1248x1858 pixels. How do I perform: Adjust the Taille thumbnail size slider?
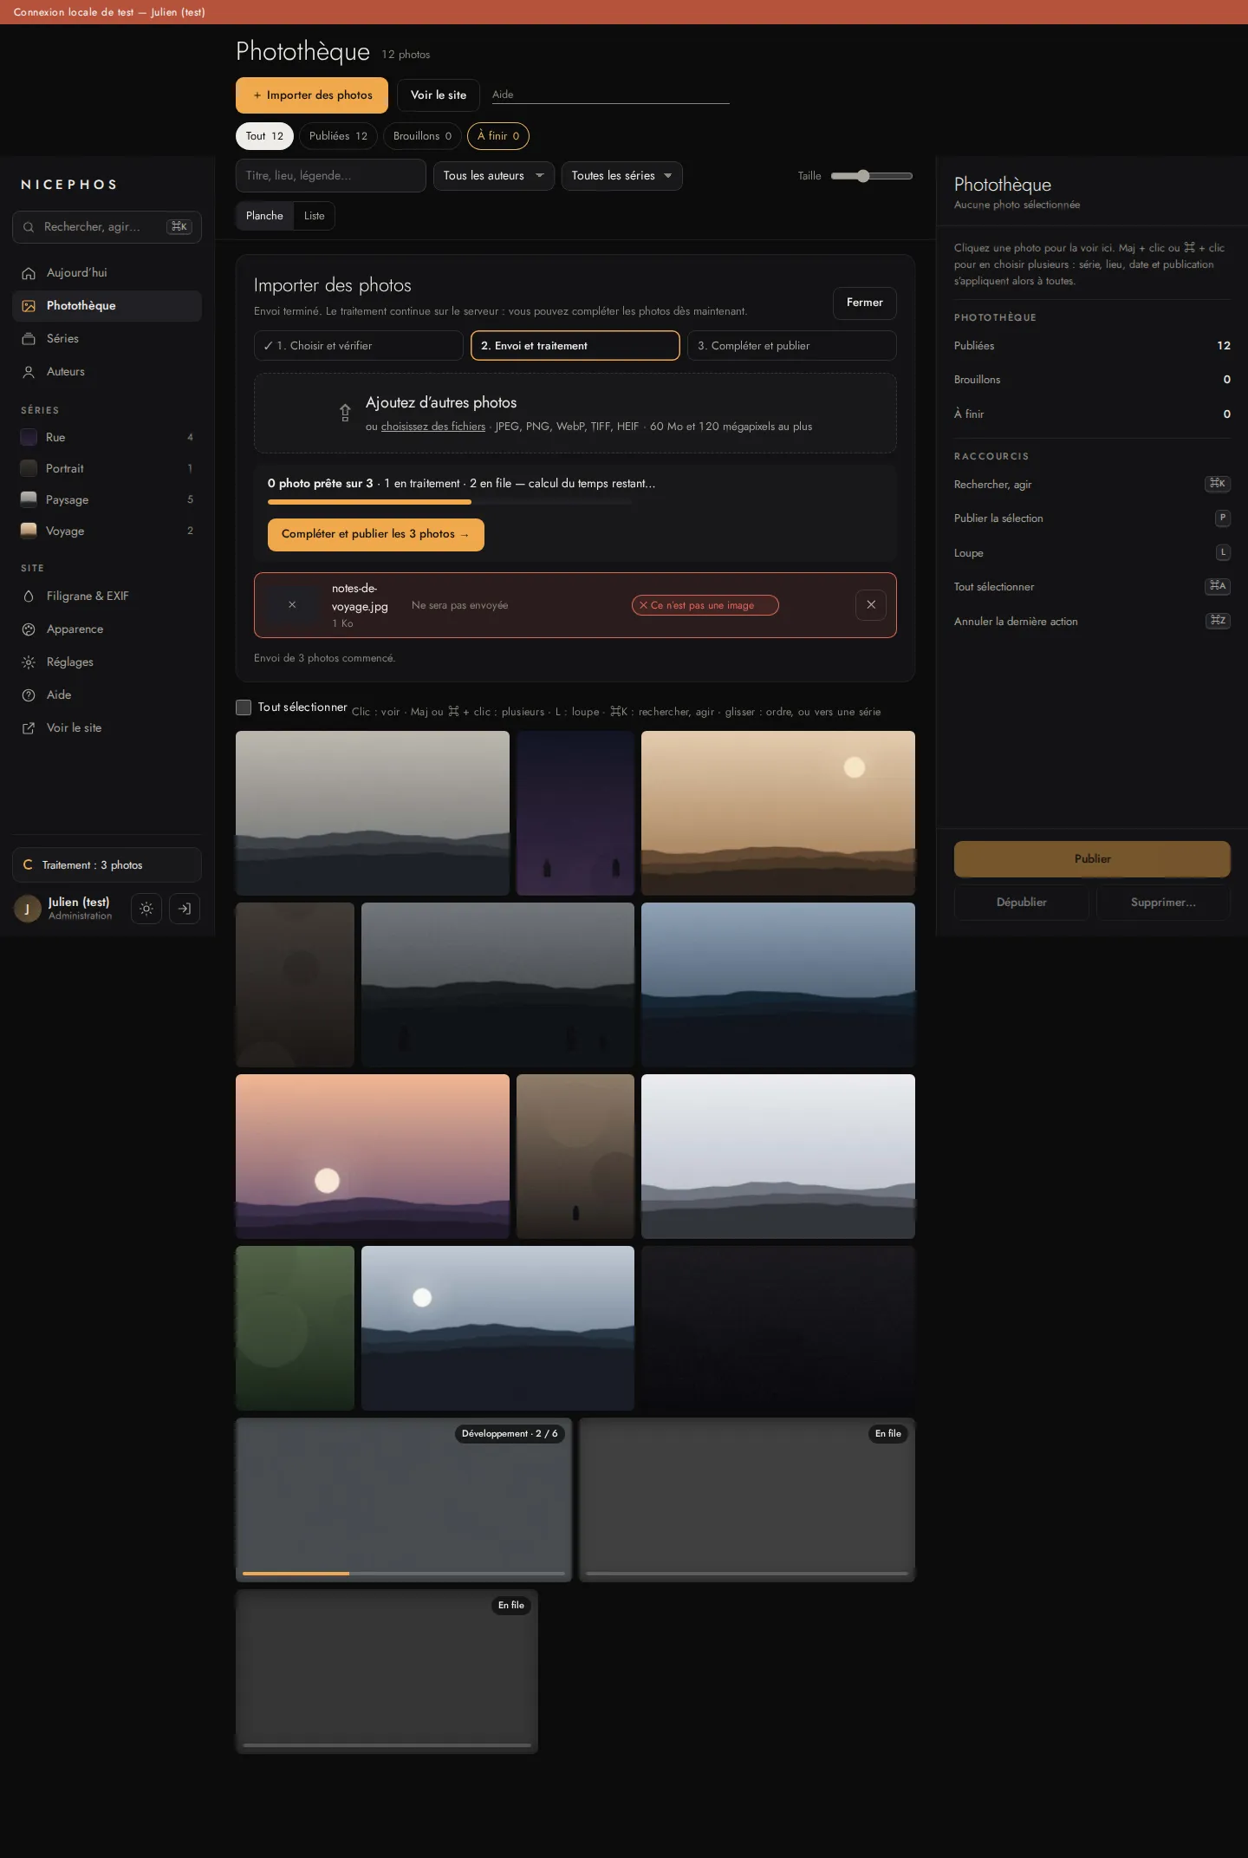coord(872,176)
